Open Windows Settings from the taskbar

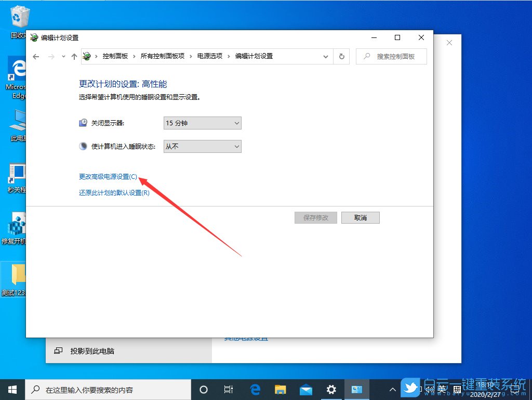coord(331,389)
